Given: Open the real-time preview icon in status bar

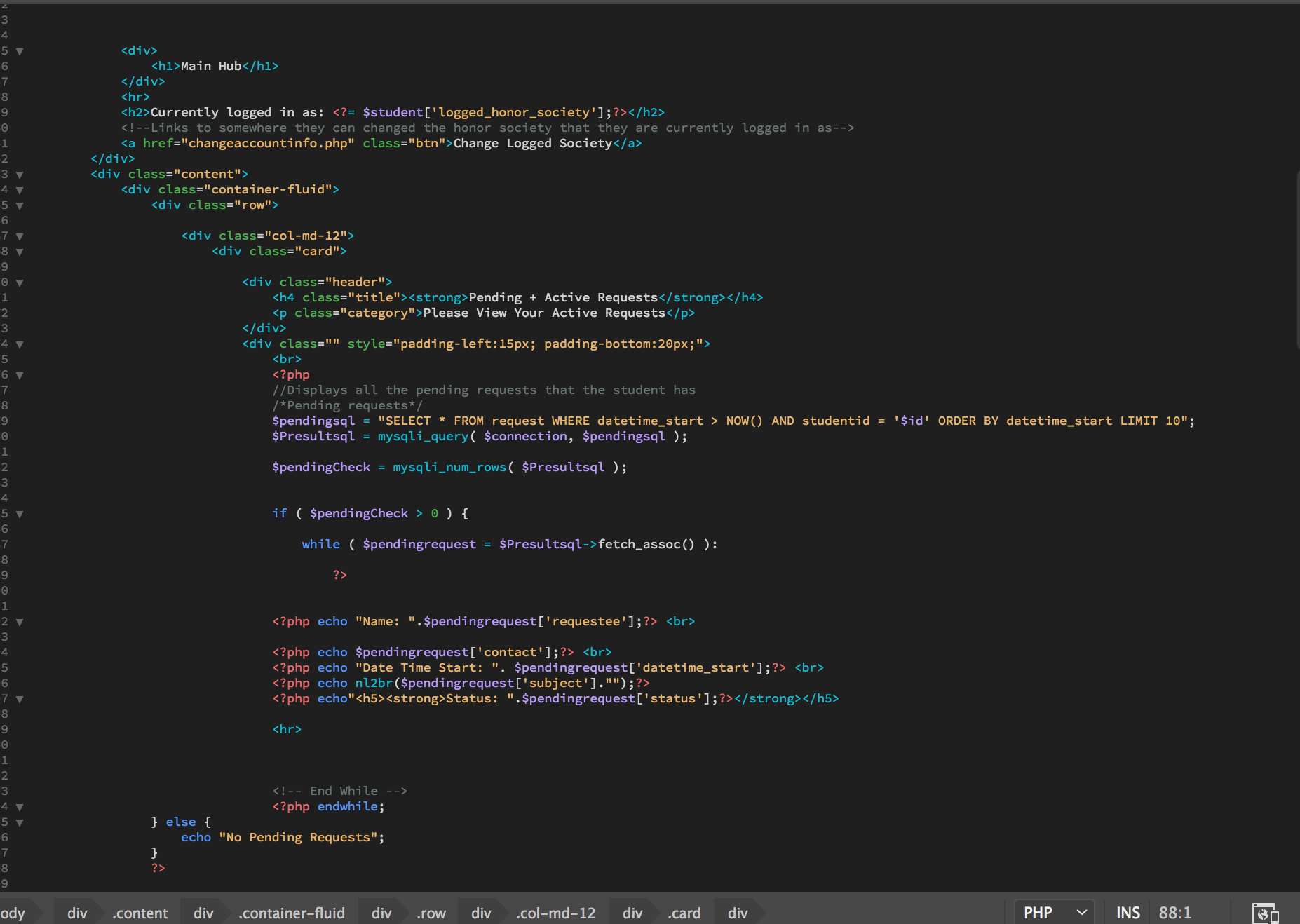Looking at the screenshot, I should [1264, 913].
